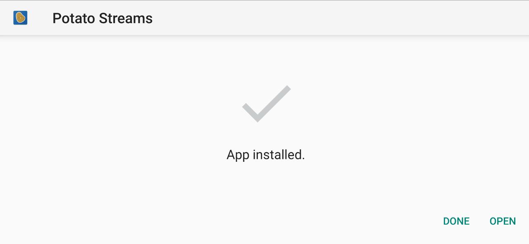Tap the DONE button

coord(456,221)
